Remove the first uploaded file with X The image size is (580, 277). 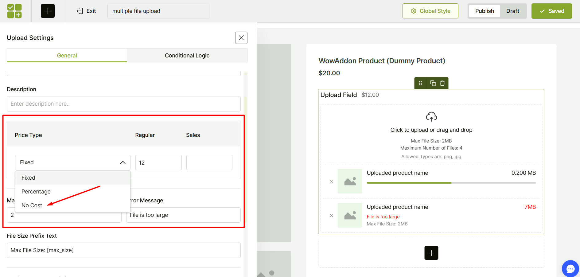tap(331, 181)
